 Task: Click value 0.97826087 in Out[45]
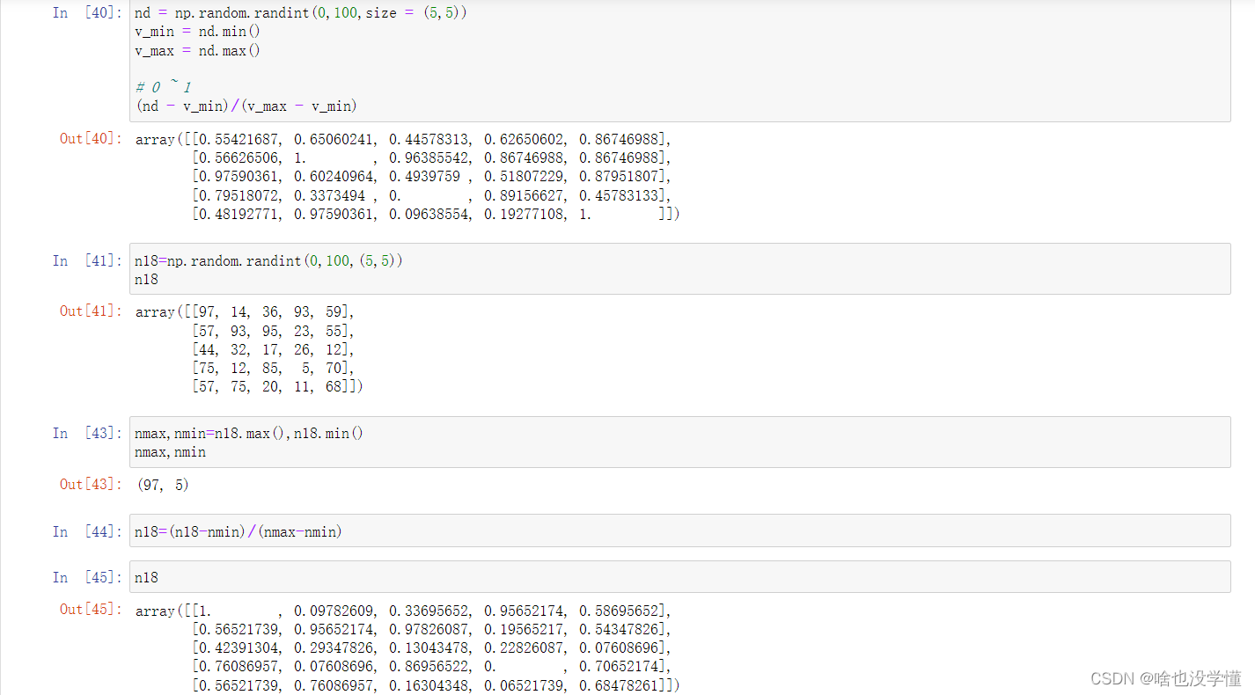(x=429, y=629)
